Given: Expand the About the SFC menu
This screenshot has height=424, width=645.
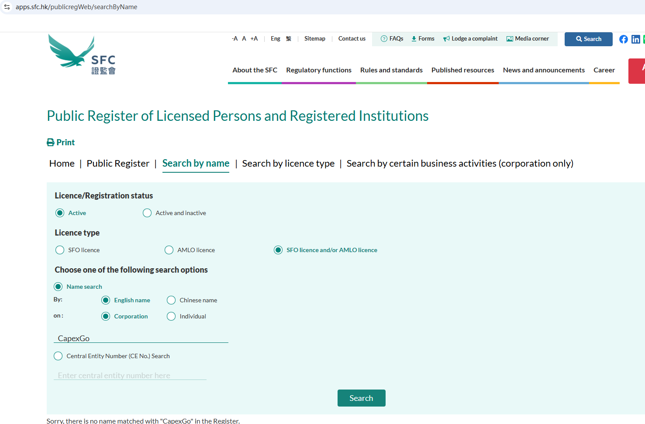Looking at the screenshot, I should (x=255, y=70).
